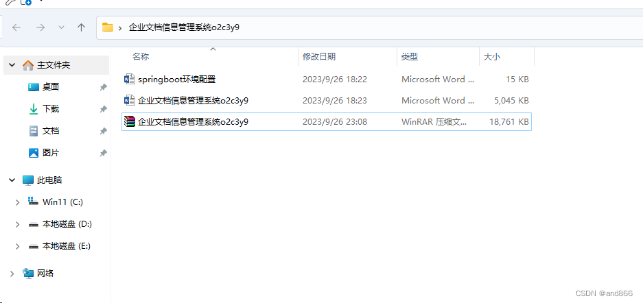Viewport: 643px width, 303px height.
Task: Select the WinRAR archive 企业文档信息管理系统o2c3y9
Action: [193, 121]
